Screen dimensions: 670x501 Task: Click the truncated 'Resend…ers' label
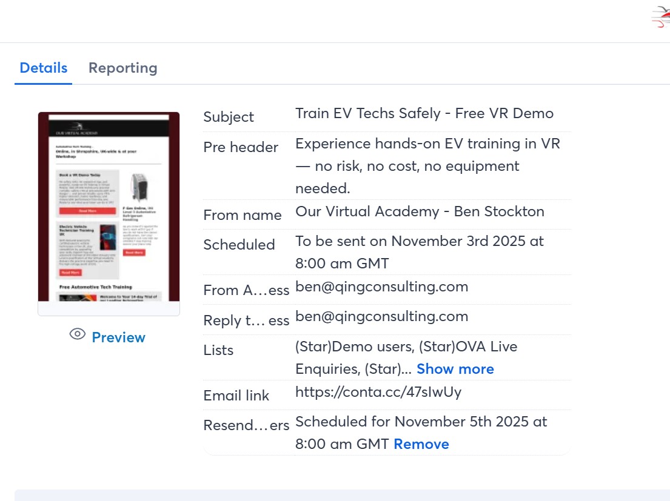pyautogui.click(x=246, y=425)
